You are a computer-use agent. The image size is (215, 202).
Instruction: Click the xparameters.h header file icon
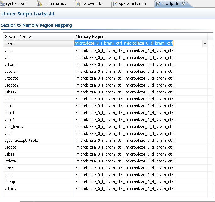[x=115, y=4]
